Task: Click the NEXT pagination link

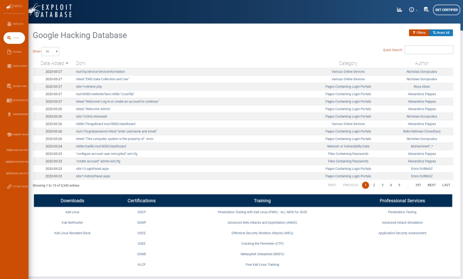Action: [x=431, y=185]
